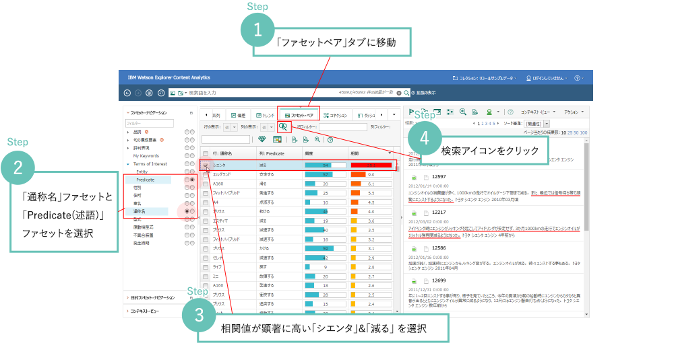Switch to the 偏差 tab
This screenshot has height=343, width=674.
pos(238,115)
